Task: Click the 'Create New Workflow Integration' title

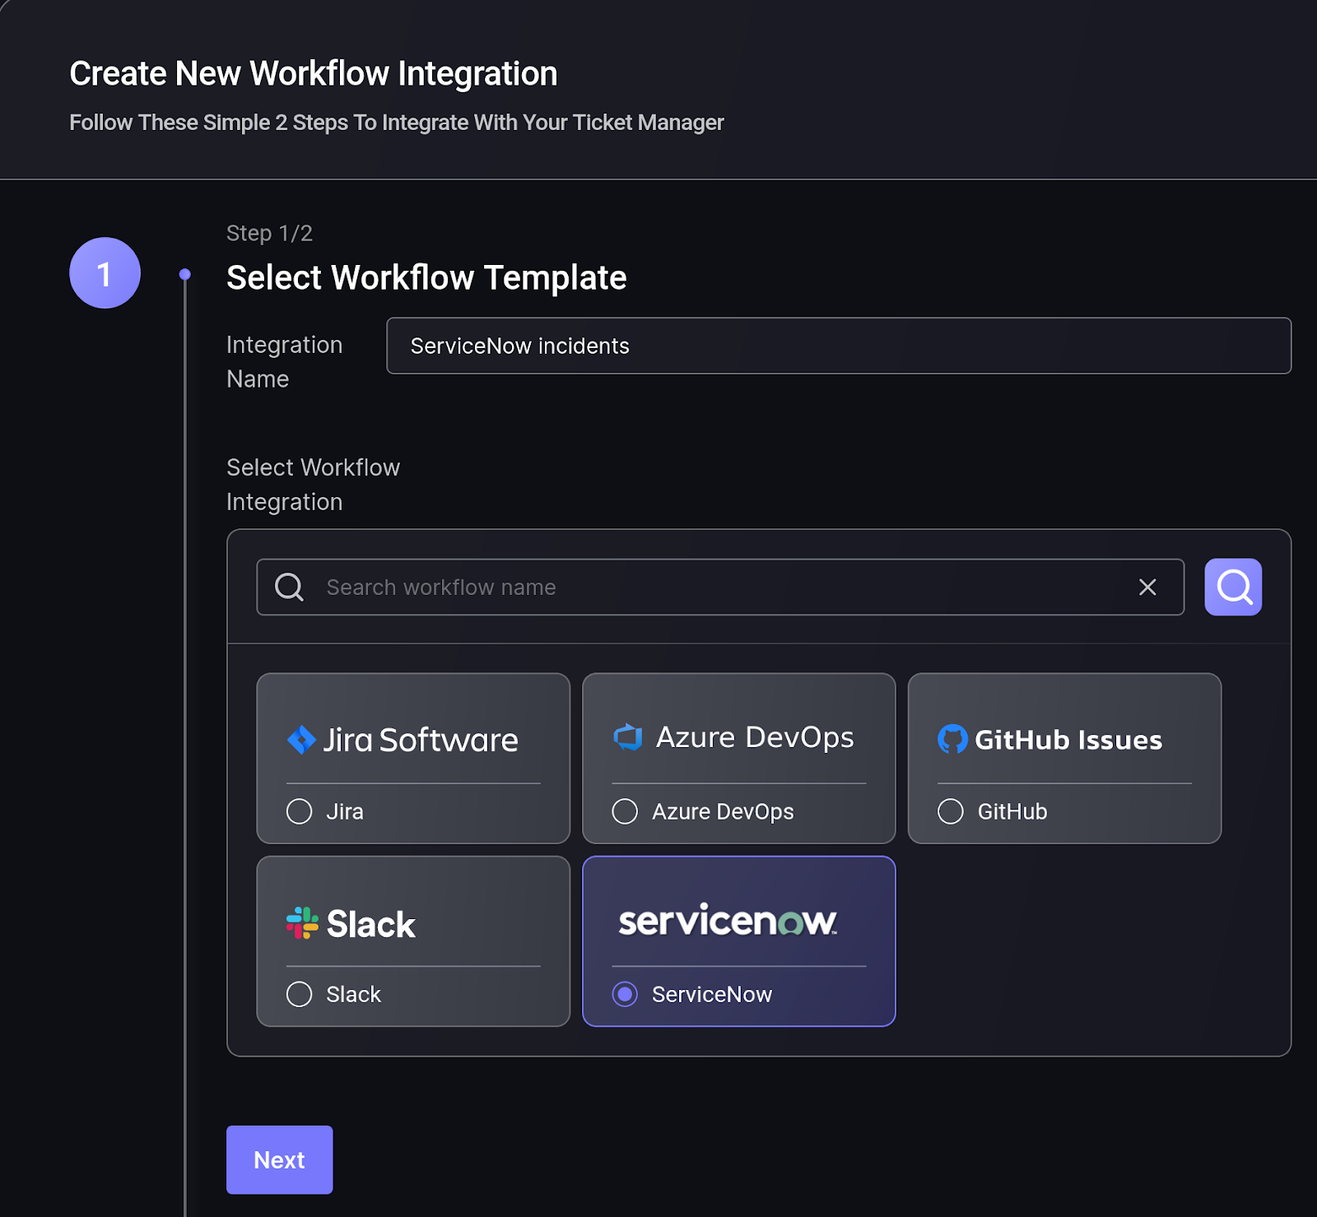Action: coord(314,74)
